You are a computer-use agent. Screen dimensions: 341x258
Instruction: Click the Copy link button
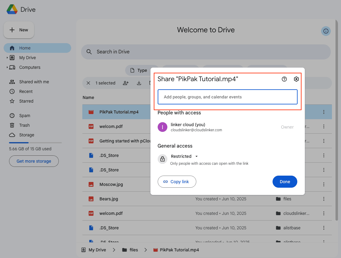pyautogui.click(x=177, y=182)
